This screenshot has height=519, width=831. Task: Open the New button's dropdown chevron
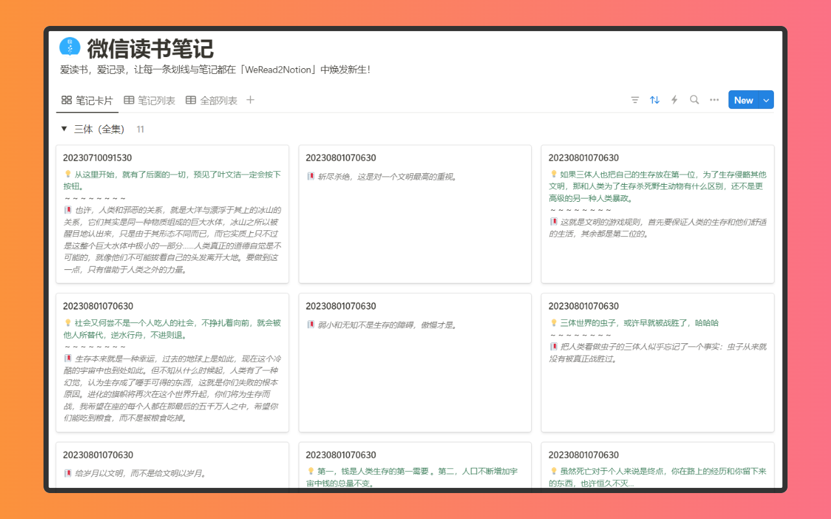(766, 100)
